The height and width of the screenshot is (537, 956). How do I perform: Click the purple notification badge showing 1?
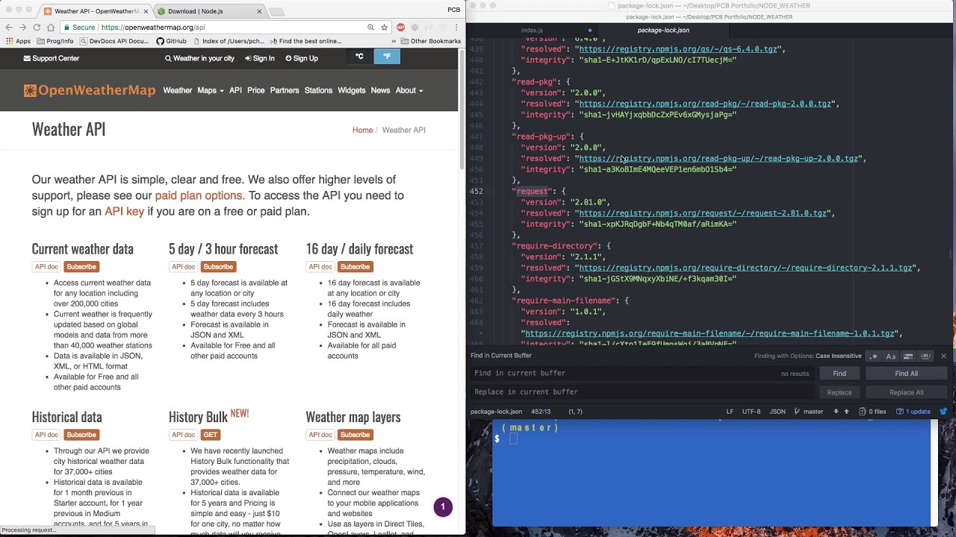[x=443, y=507]
